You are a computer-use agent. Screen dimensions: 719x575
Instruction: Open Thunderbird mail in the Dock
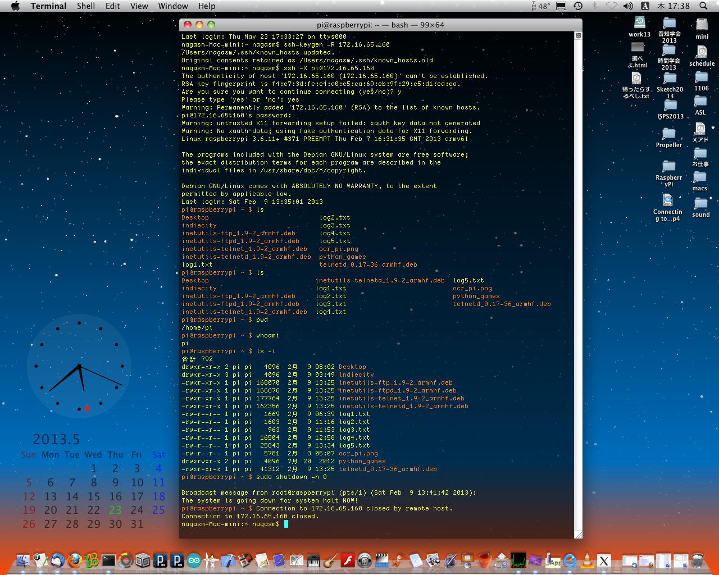coord(57,560)
